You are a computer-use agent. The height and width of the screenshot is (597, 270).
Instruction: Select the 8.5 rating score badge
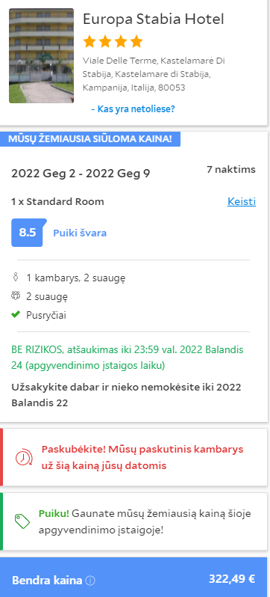28,232
